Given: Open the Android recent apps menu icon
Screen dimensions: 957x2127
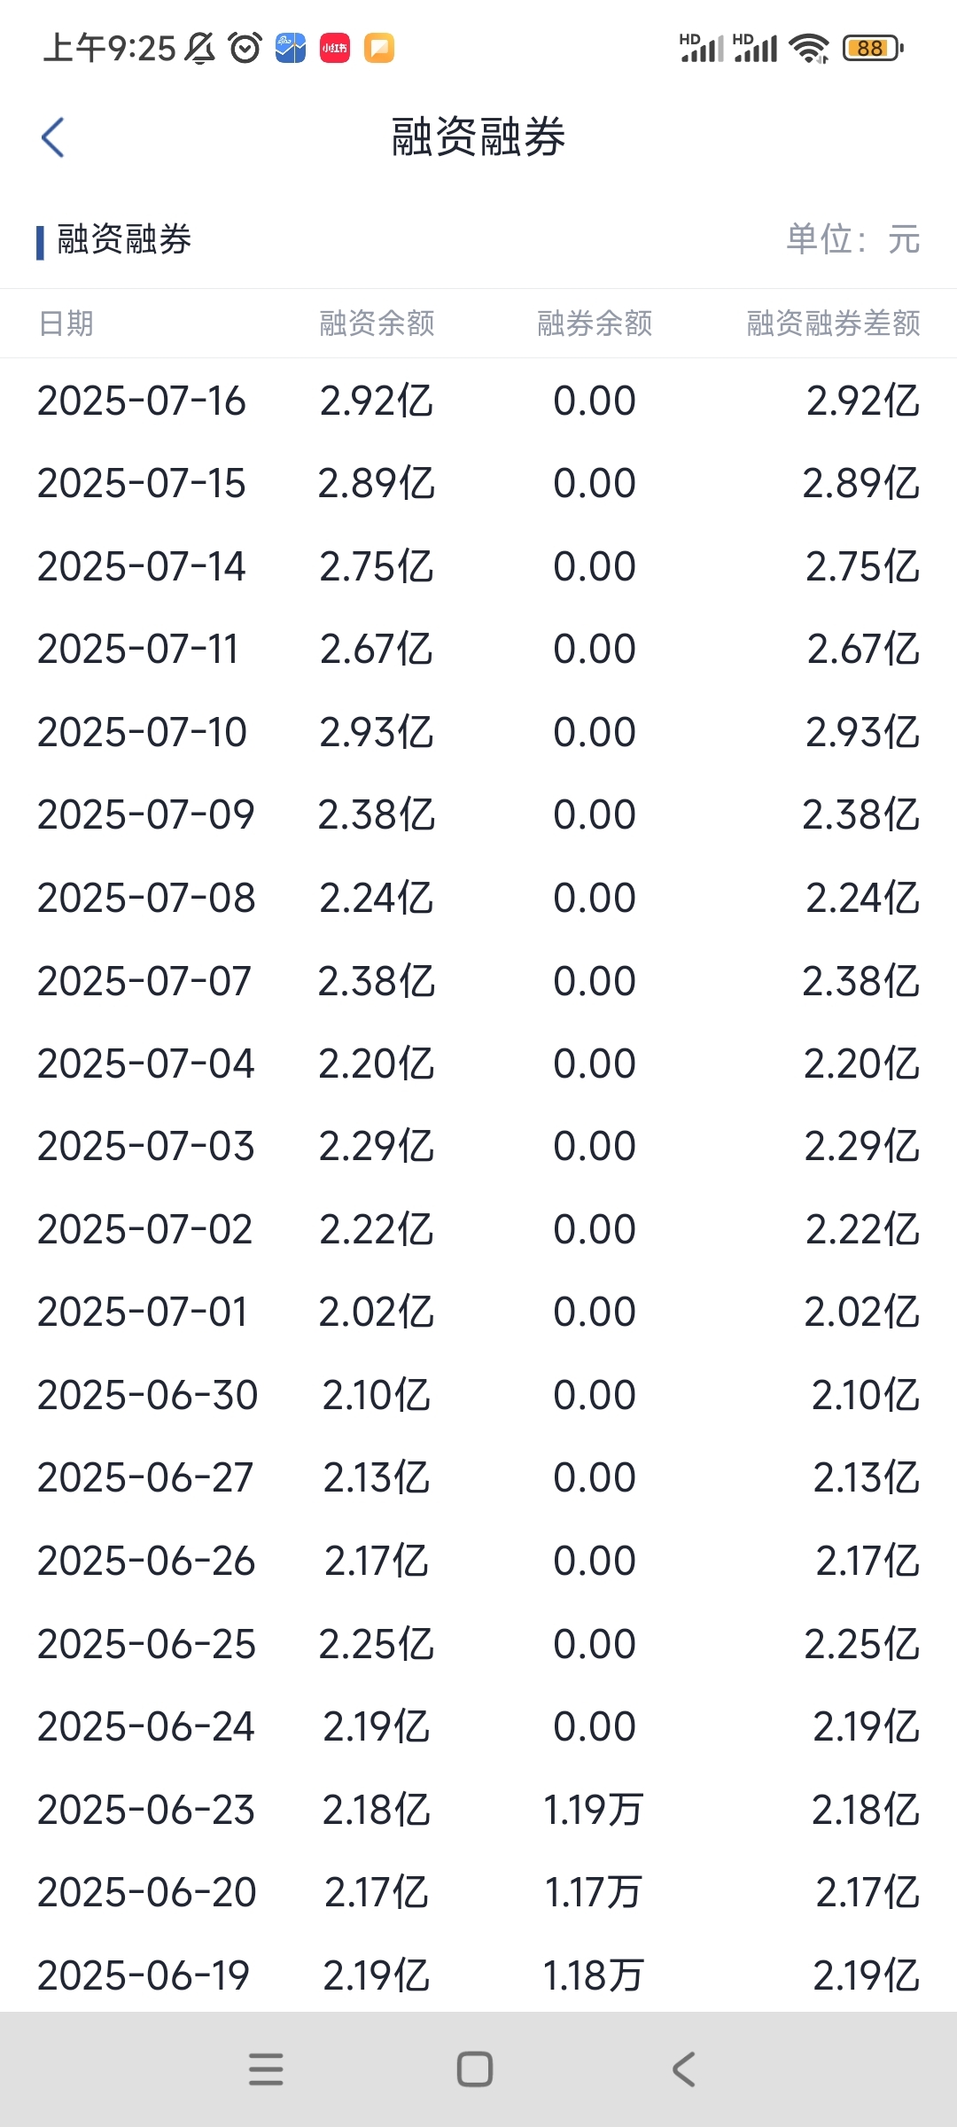Looking at the screenshot, I should (x=266, y=2069).
